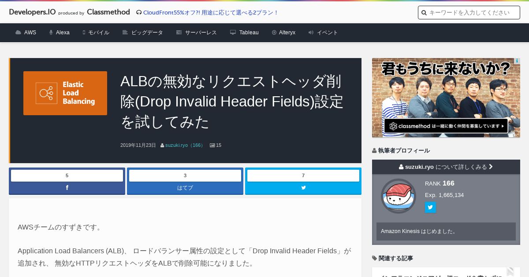Click the ad info icon on banner
The height and width of the screenshot is (277, 529).
[517, 61]
